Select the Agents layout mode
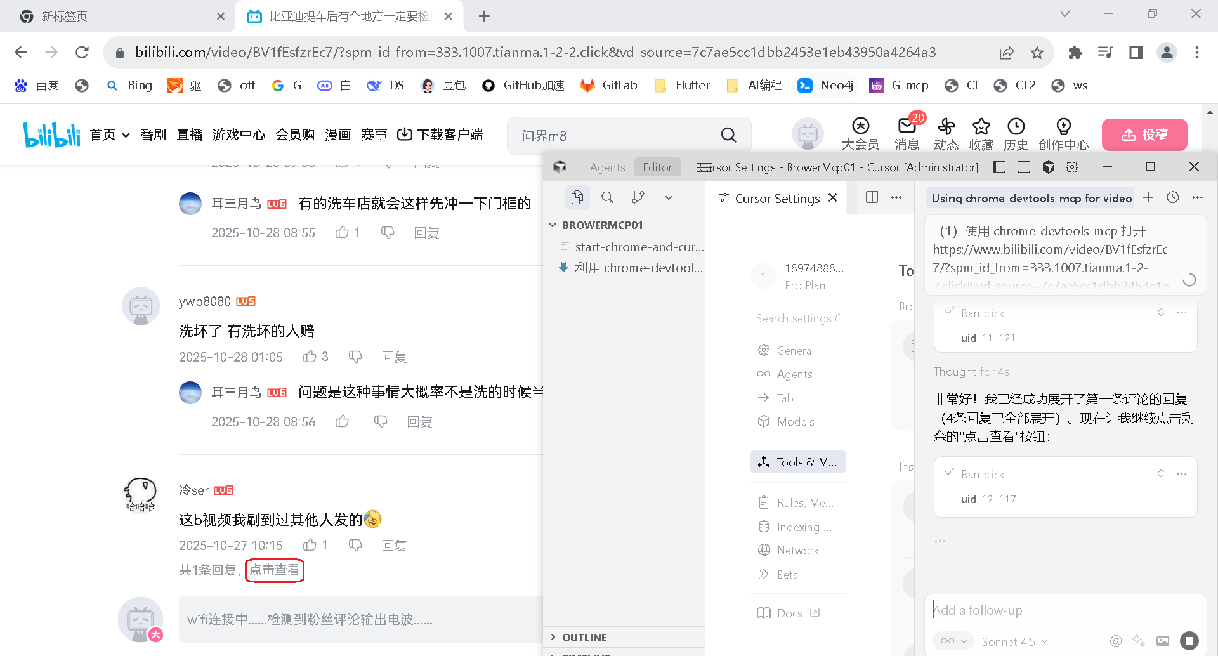The height and width of the screenshot is (656, 1218). click(607, 167)
